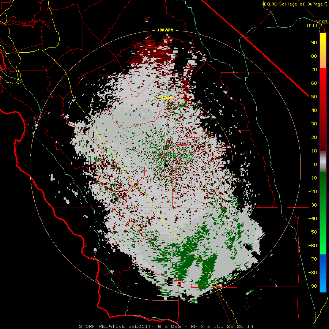Click the '50' value on velocity scale
Image resolution: width=329 pixels, height=329 pixels.
314,97
